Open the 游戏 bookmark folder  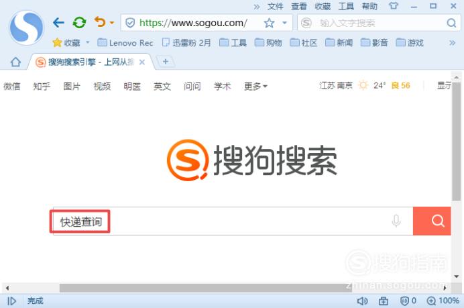(x=410, y=43)
